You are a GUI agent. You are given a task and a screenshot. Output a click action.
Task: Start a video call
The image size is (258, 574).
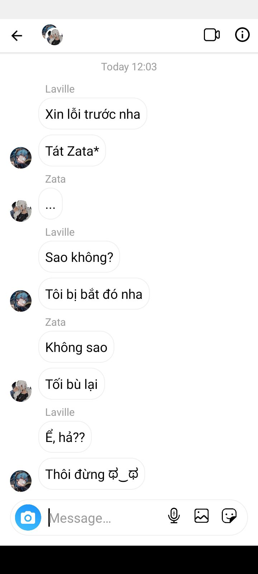pos(212,35)
